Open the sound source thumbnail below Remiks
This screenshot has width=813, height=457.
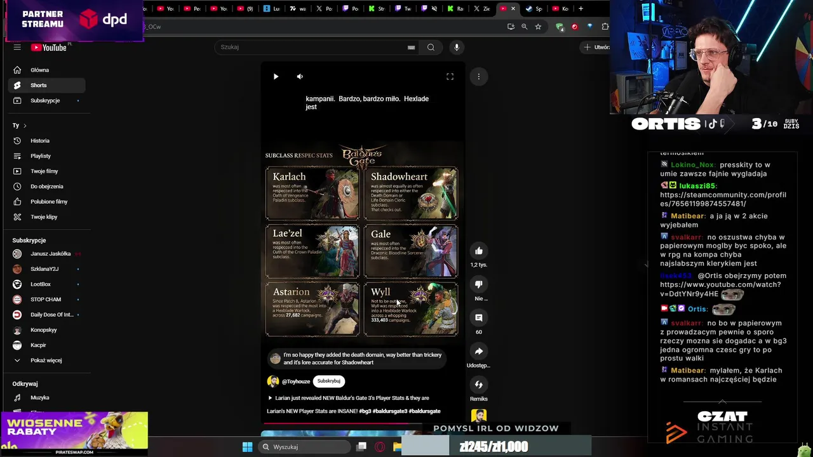point(479,416)
